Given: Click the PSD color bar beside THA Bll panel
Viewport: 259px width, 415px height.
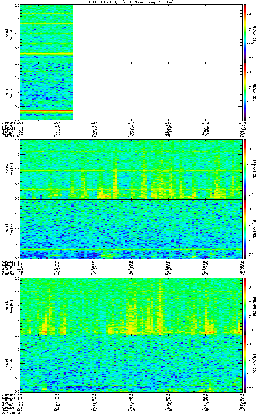Looking at the screenshot, I should (245, 91).
